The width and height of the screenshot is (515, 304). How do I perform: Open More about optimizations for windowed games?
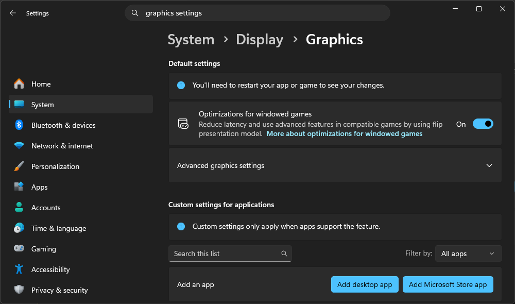pos(344,134)
